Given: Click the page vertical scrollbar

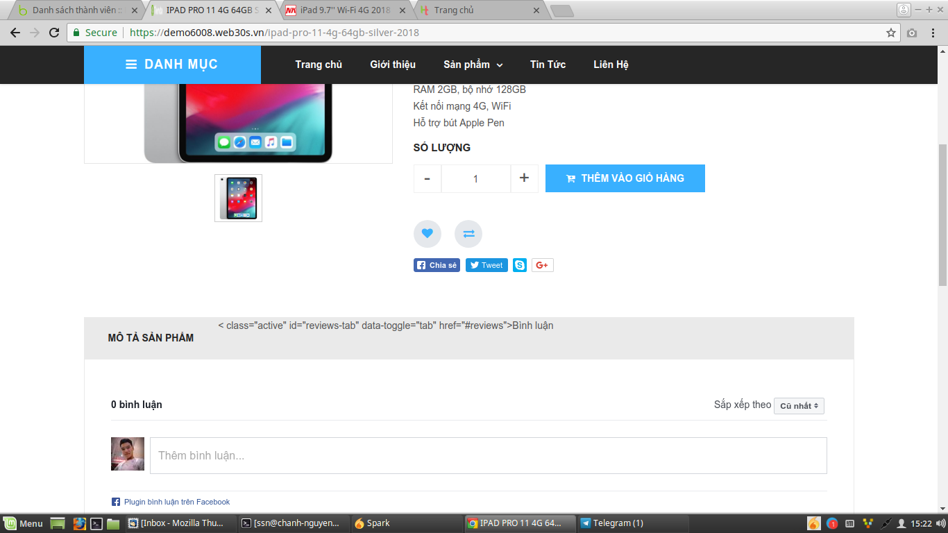Looking at the screenshot, I should (942, 215).
